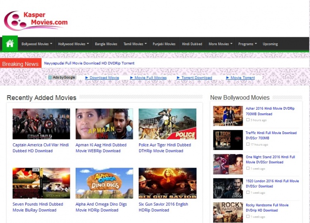Click the arrow icon before Download Movie
Image resolution: width=310 pixels, height=223 pixels.
[x=87, y=77]
